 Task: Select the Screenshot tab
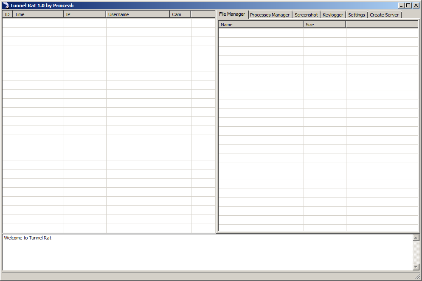point(306,15)
